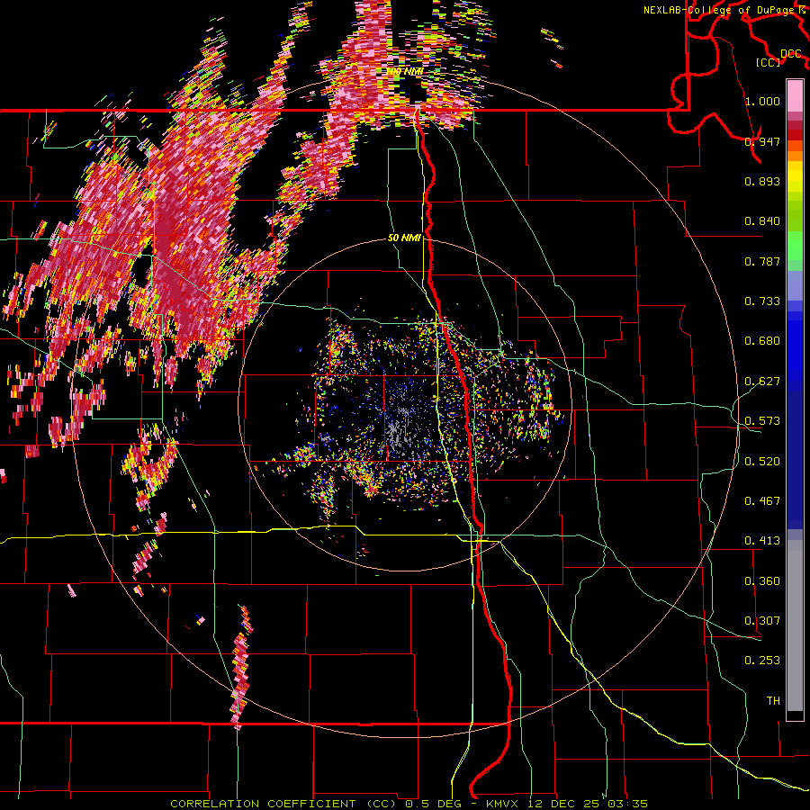Click the DCC label above the legend
Screen dimensions: 810x810
coord(791,54)
